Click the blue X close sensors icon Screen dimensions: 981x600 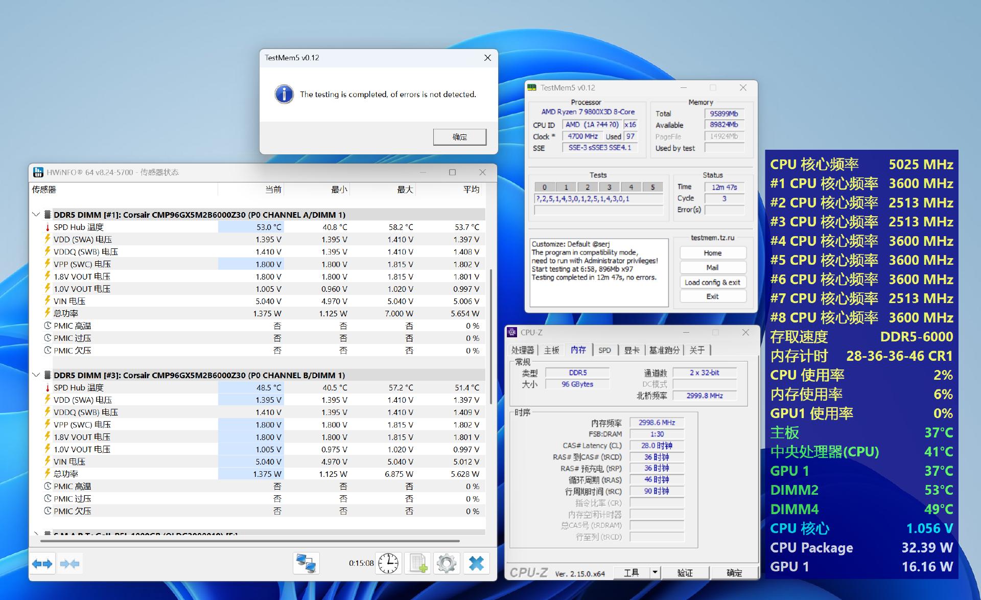(x=476, y=563)
